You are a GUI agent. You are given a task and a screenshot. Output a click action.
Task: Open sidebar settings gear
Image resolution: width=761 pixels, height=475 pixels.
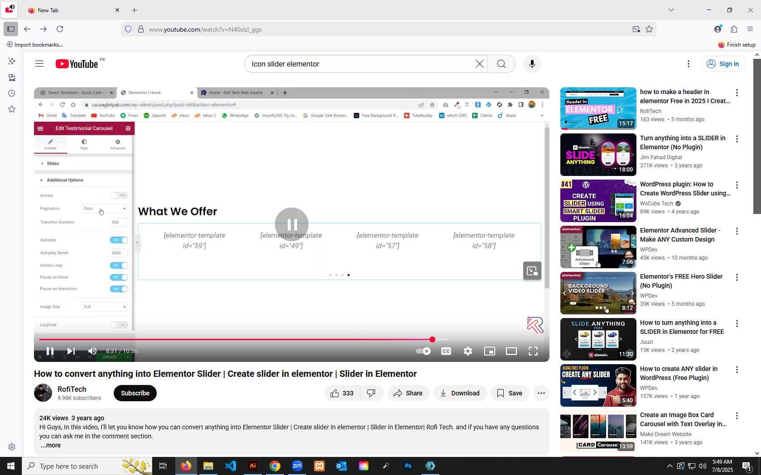click(x=12, y=447)
